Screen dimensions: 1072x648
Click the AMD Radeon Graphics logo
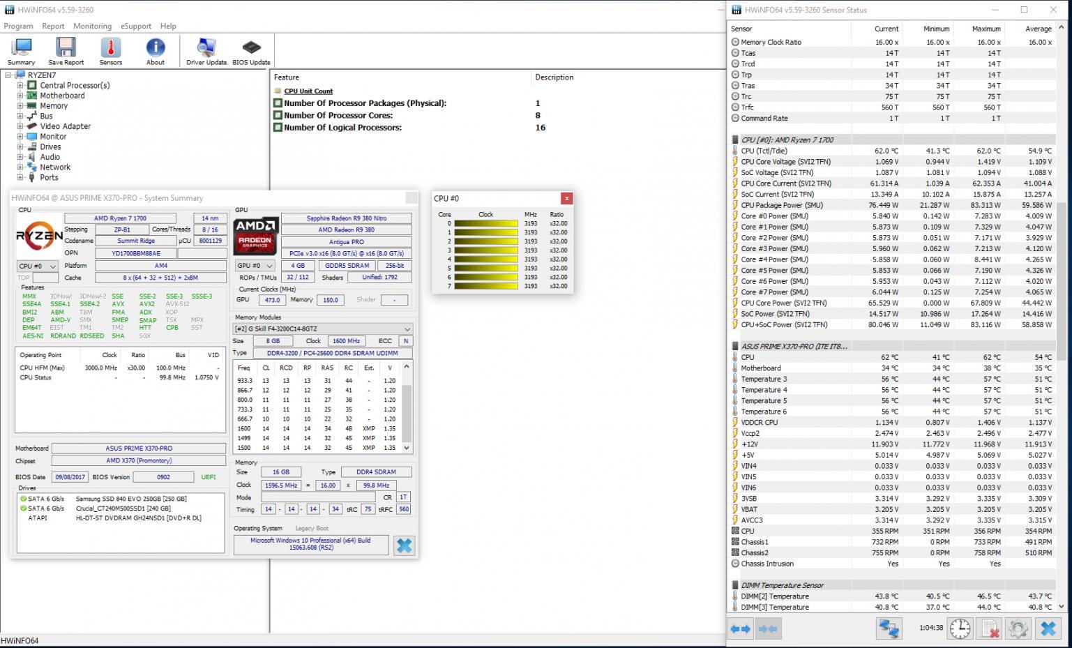(x=256, y=236)
